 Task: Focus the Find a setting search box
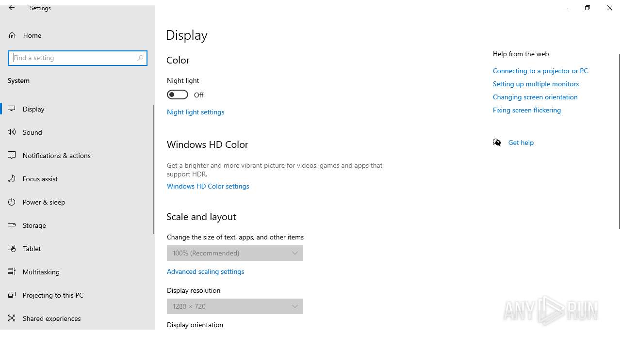pos(78,58)
